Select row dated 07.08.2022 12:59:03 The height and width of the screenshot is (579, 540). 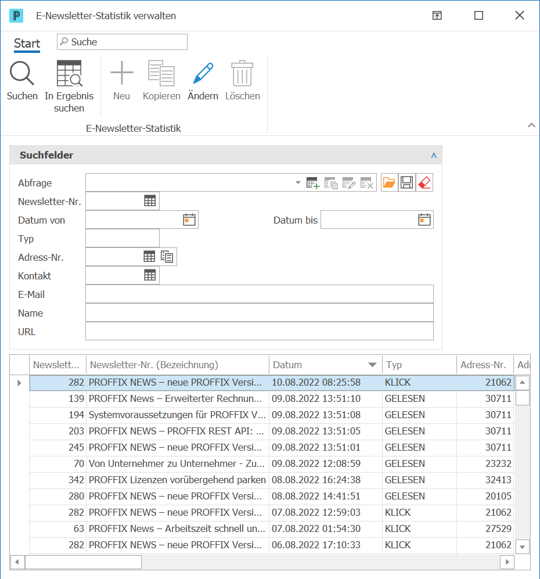click(272, 513)
